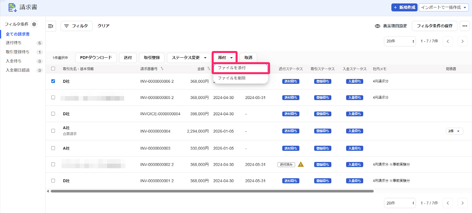Sort by the 請求書番号 column sort icon
The image size is (472, 213).
(162, 69)
